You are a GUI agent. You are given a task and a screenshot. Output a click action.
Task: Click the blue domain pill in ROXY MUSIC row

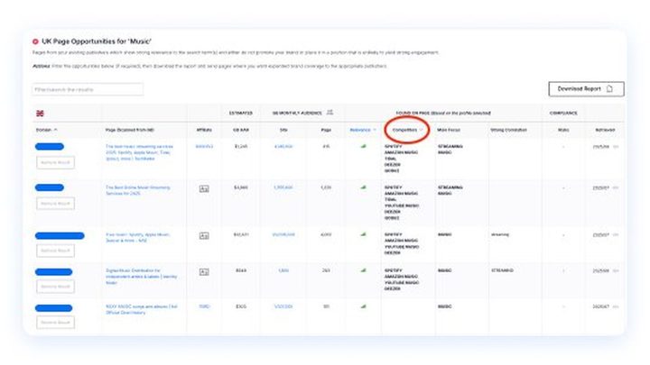53,308
